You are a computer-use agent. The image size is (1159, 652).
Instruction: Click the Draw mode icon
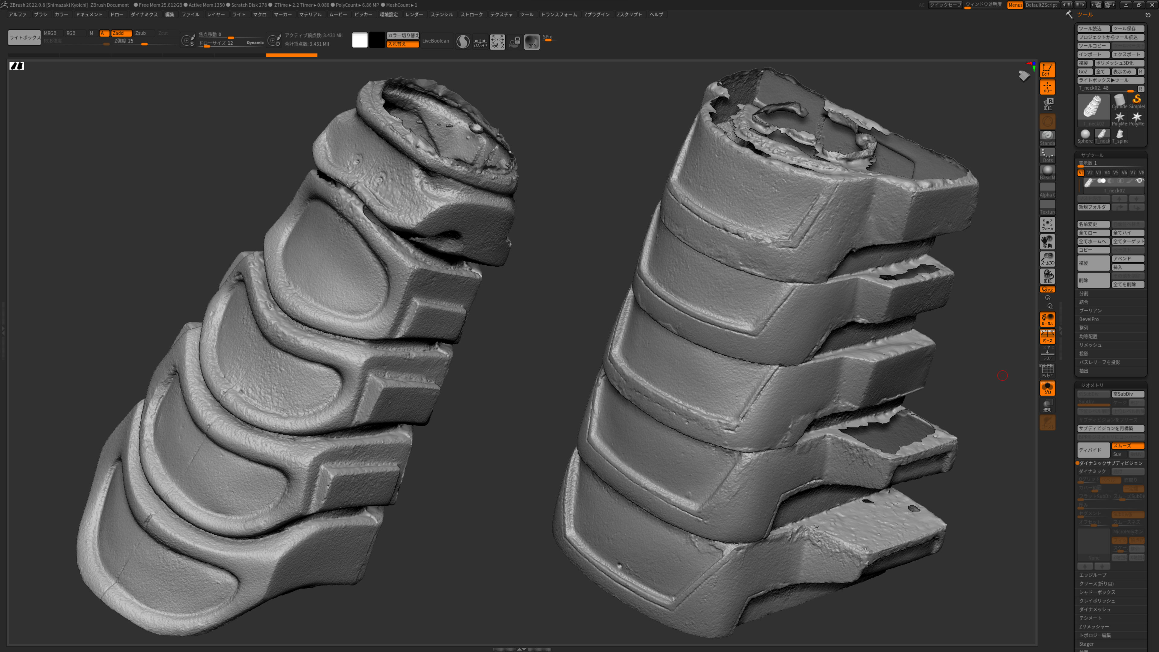[1047, 87]
